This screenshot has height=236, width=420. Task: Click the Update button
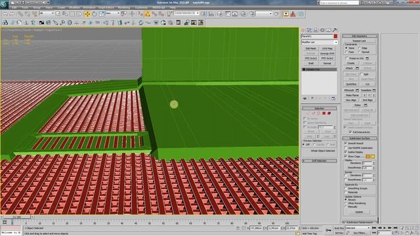coord(359,212)
